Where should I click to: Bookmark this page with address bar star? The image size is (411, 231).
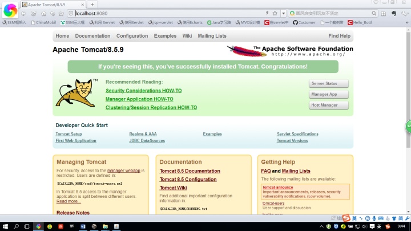(275, 13)
